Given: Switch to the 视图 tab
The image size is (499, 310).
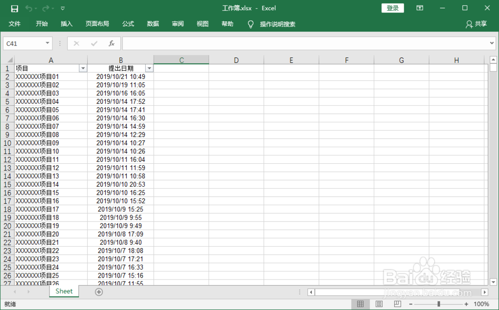Looking at the screenshot, I should pos(203,24).
